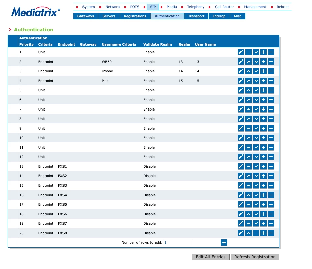The height and width of the screenshot is (269, 312).
Task: Select the iPhone username criteria cell
Action: (107, 71)
